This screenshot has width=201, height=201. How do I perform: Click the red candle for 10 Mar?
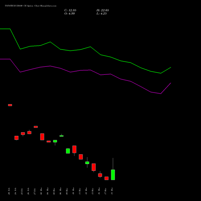pos(74,149)
